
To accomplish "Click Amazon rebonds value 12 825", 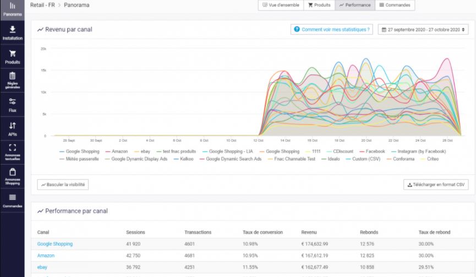I will [x=366, y=256].
